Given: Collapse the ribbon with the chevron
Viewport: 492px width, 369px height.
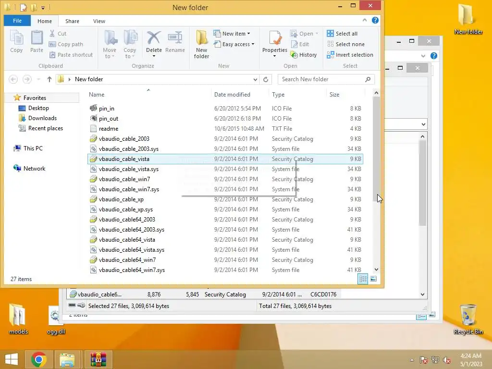Looking at the screenshot, I should pos(364,20).
